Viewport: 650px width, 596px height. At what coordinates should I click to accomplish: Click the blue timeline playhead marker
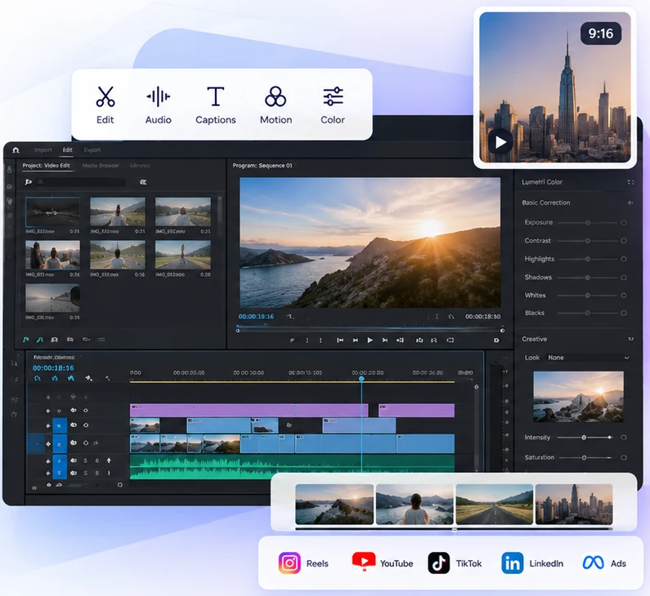click(x=361, y=378)
